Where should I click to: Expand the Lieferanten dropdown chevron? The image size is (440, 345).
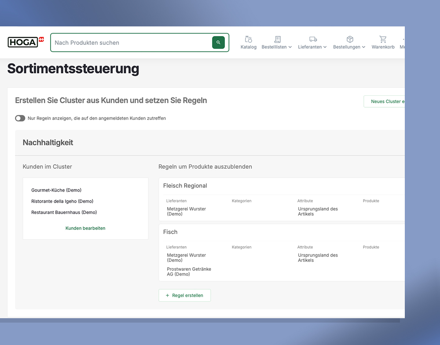(325, 47)
